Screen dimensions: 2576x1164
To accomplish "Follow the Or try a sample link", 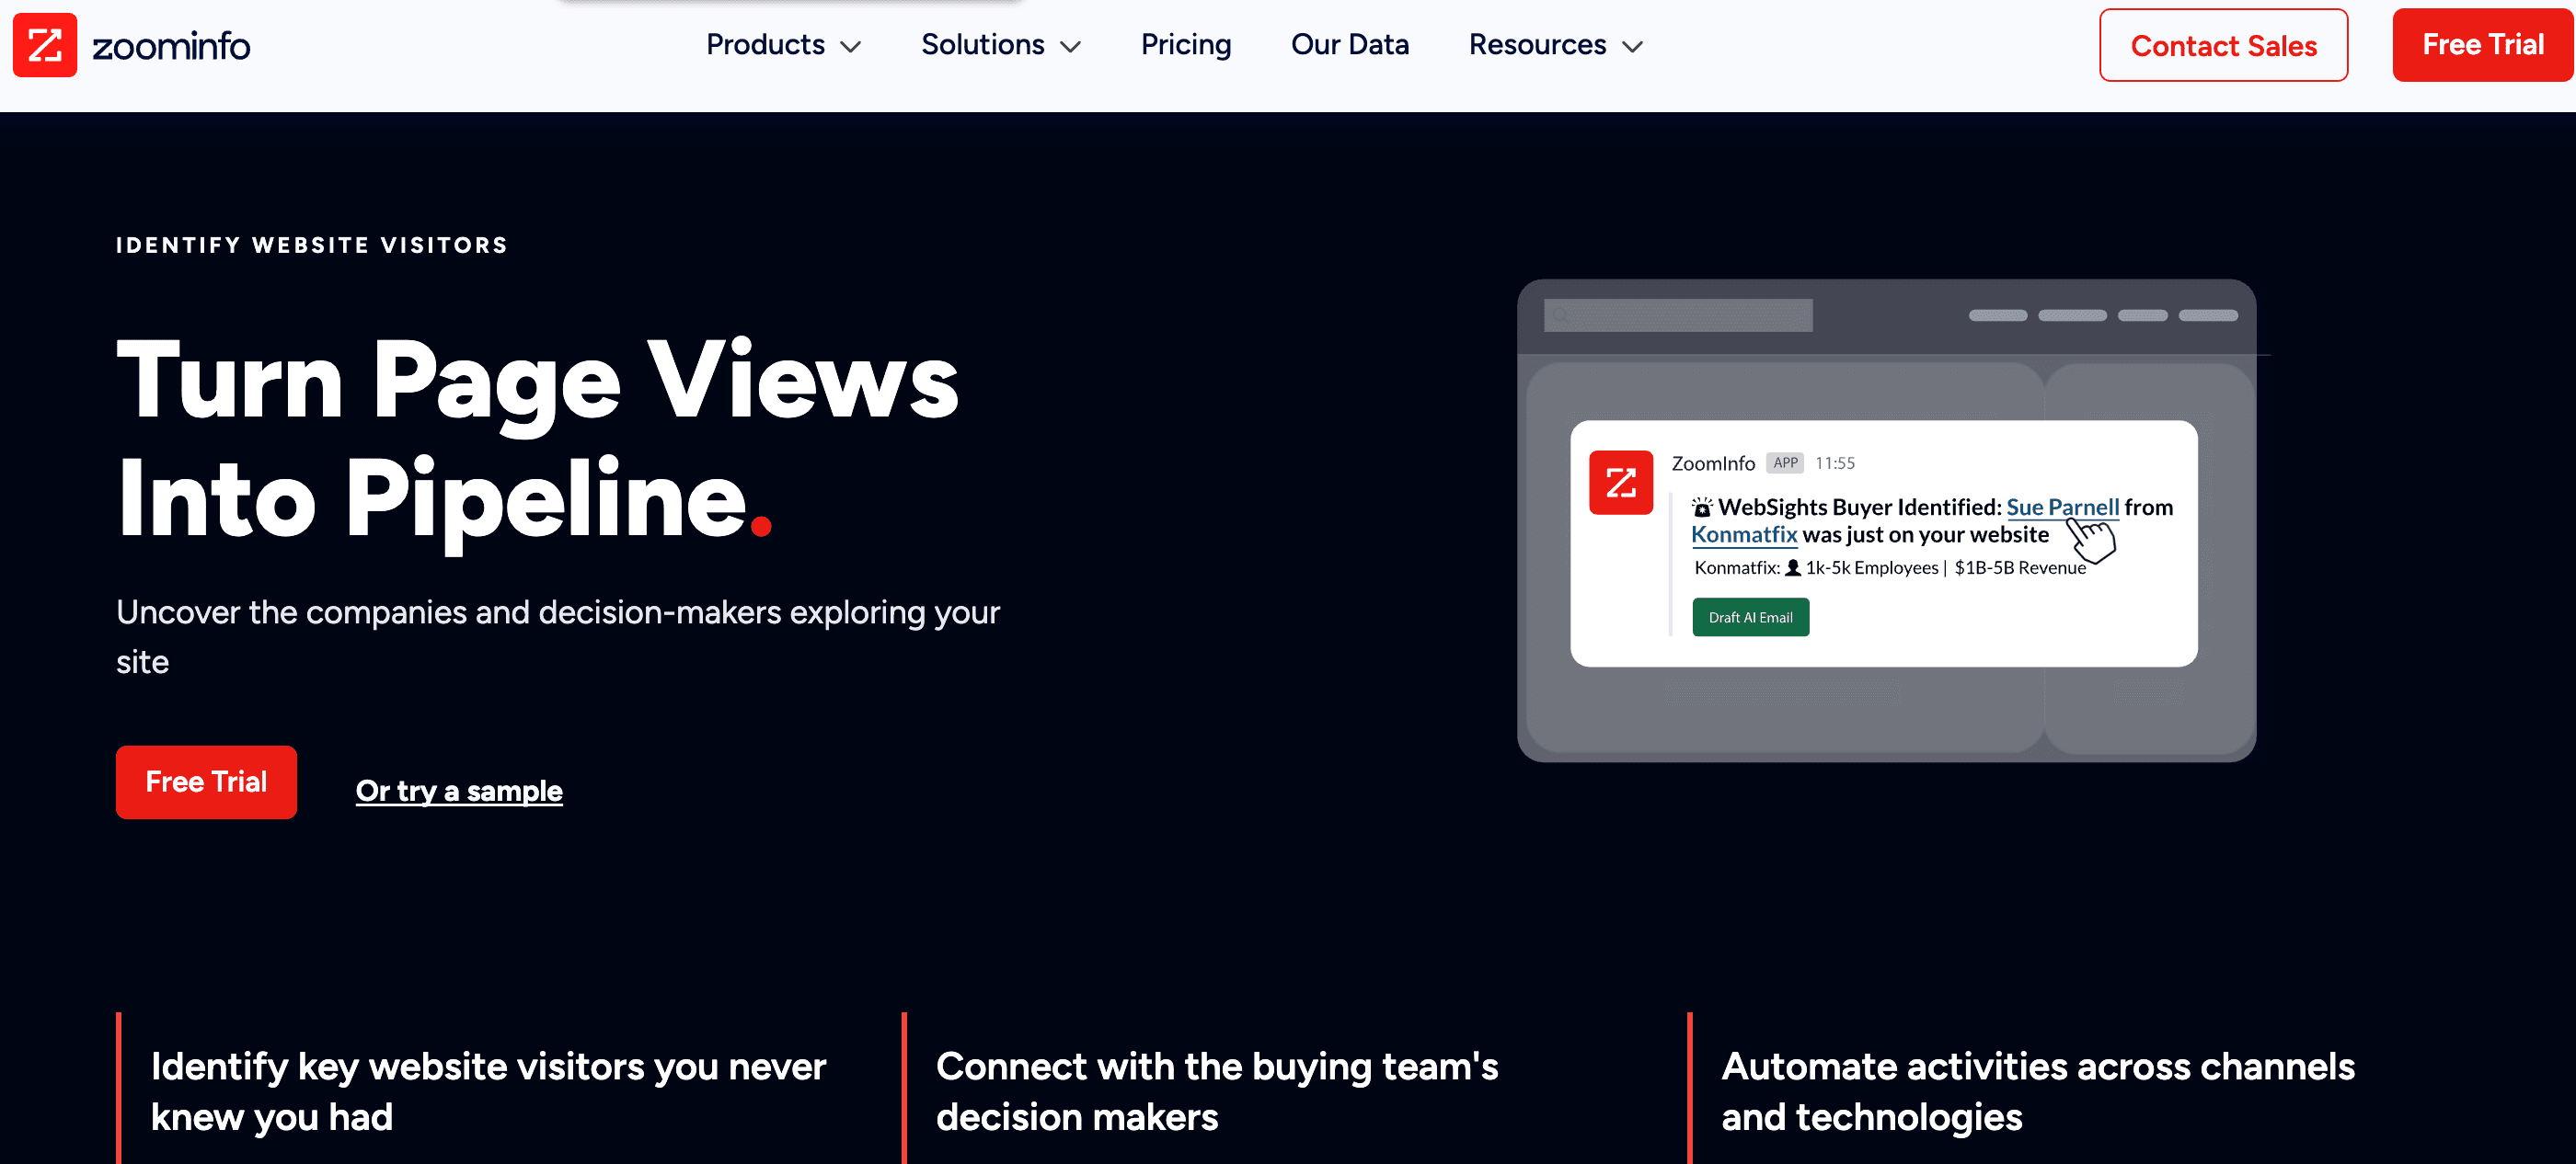I will (x=459, y=791).
